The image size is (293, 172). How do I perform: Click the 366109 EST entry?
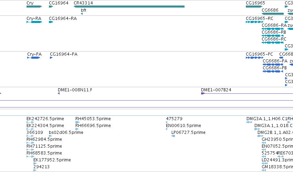click(30, 136)
